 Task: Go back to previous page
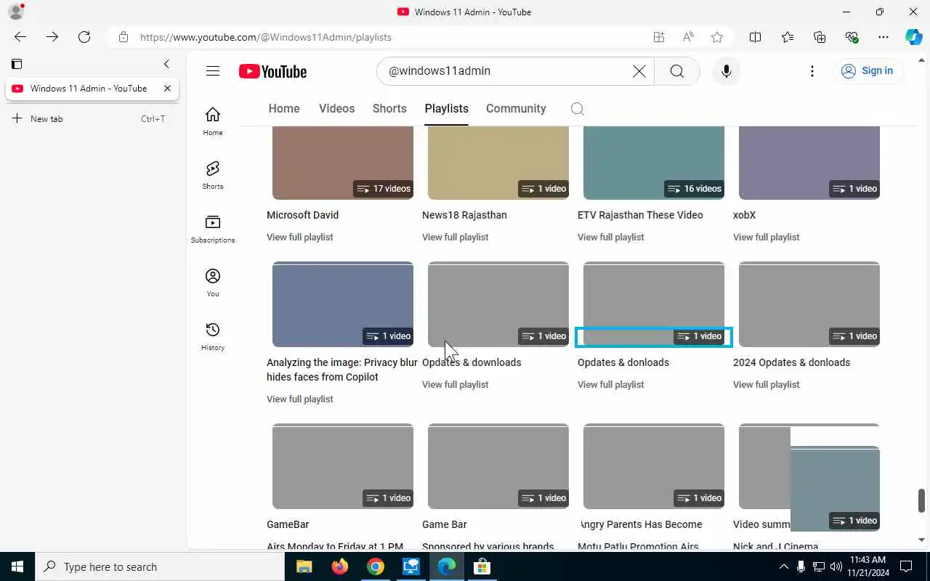click(20, 37)
